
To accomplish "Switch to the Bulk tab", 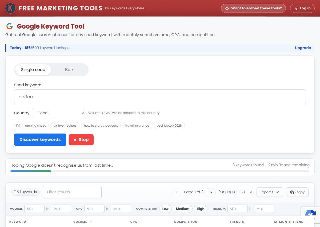I will 69,70.
